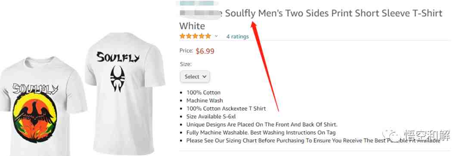465x156 pixels.
Task: Click the black tribal symbol on shirt
Action: (118, 79)
